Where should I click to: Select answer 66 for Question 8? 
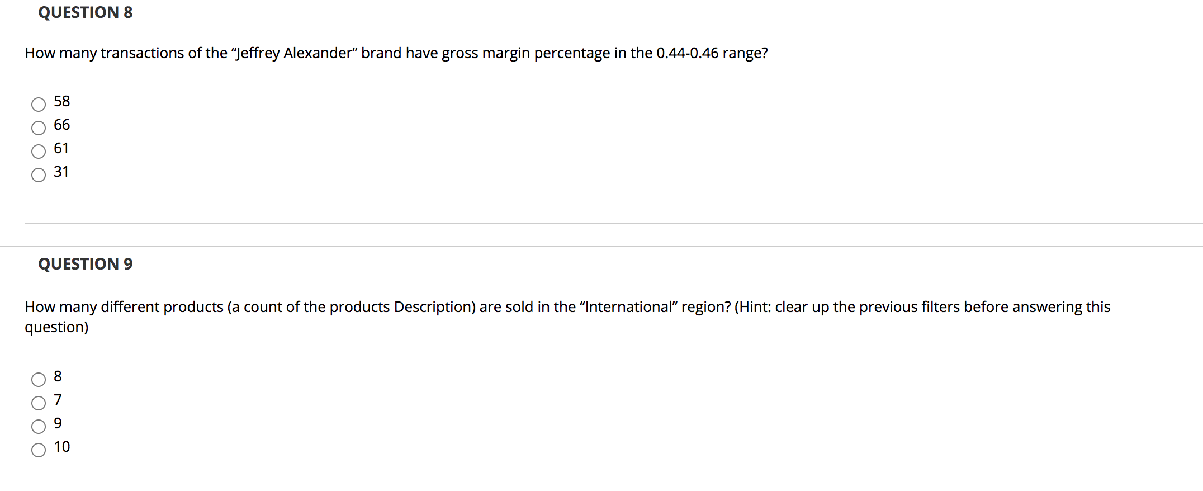[39, 128]
